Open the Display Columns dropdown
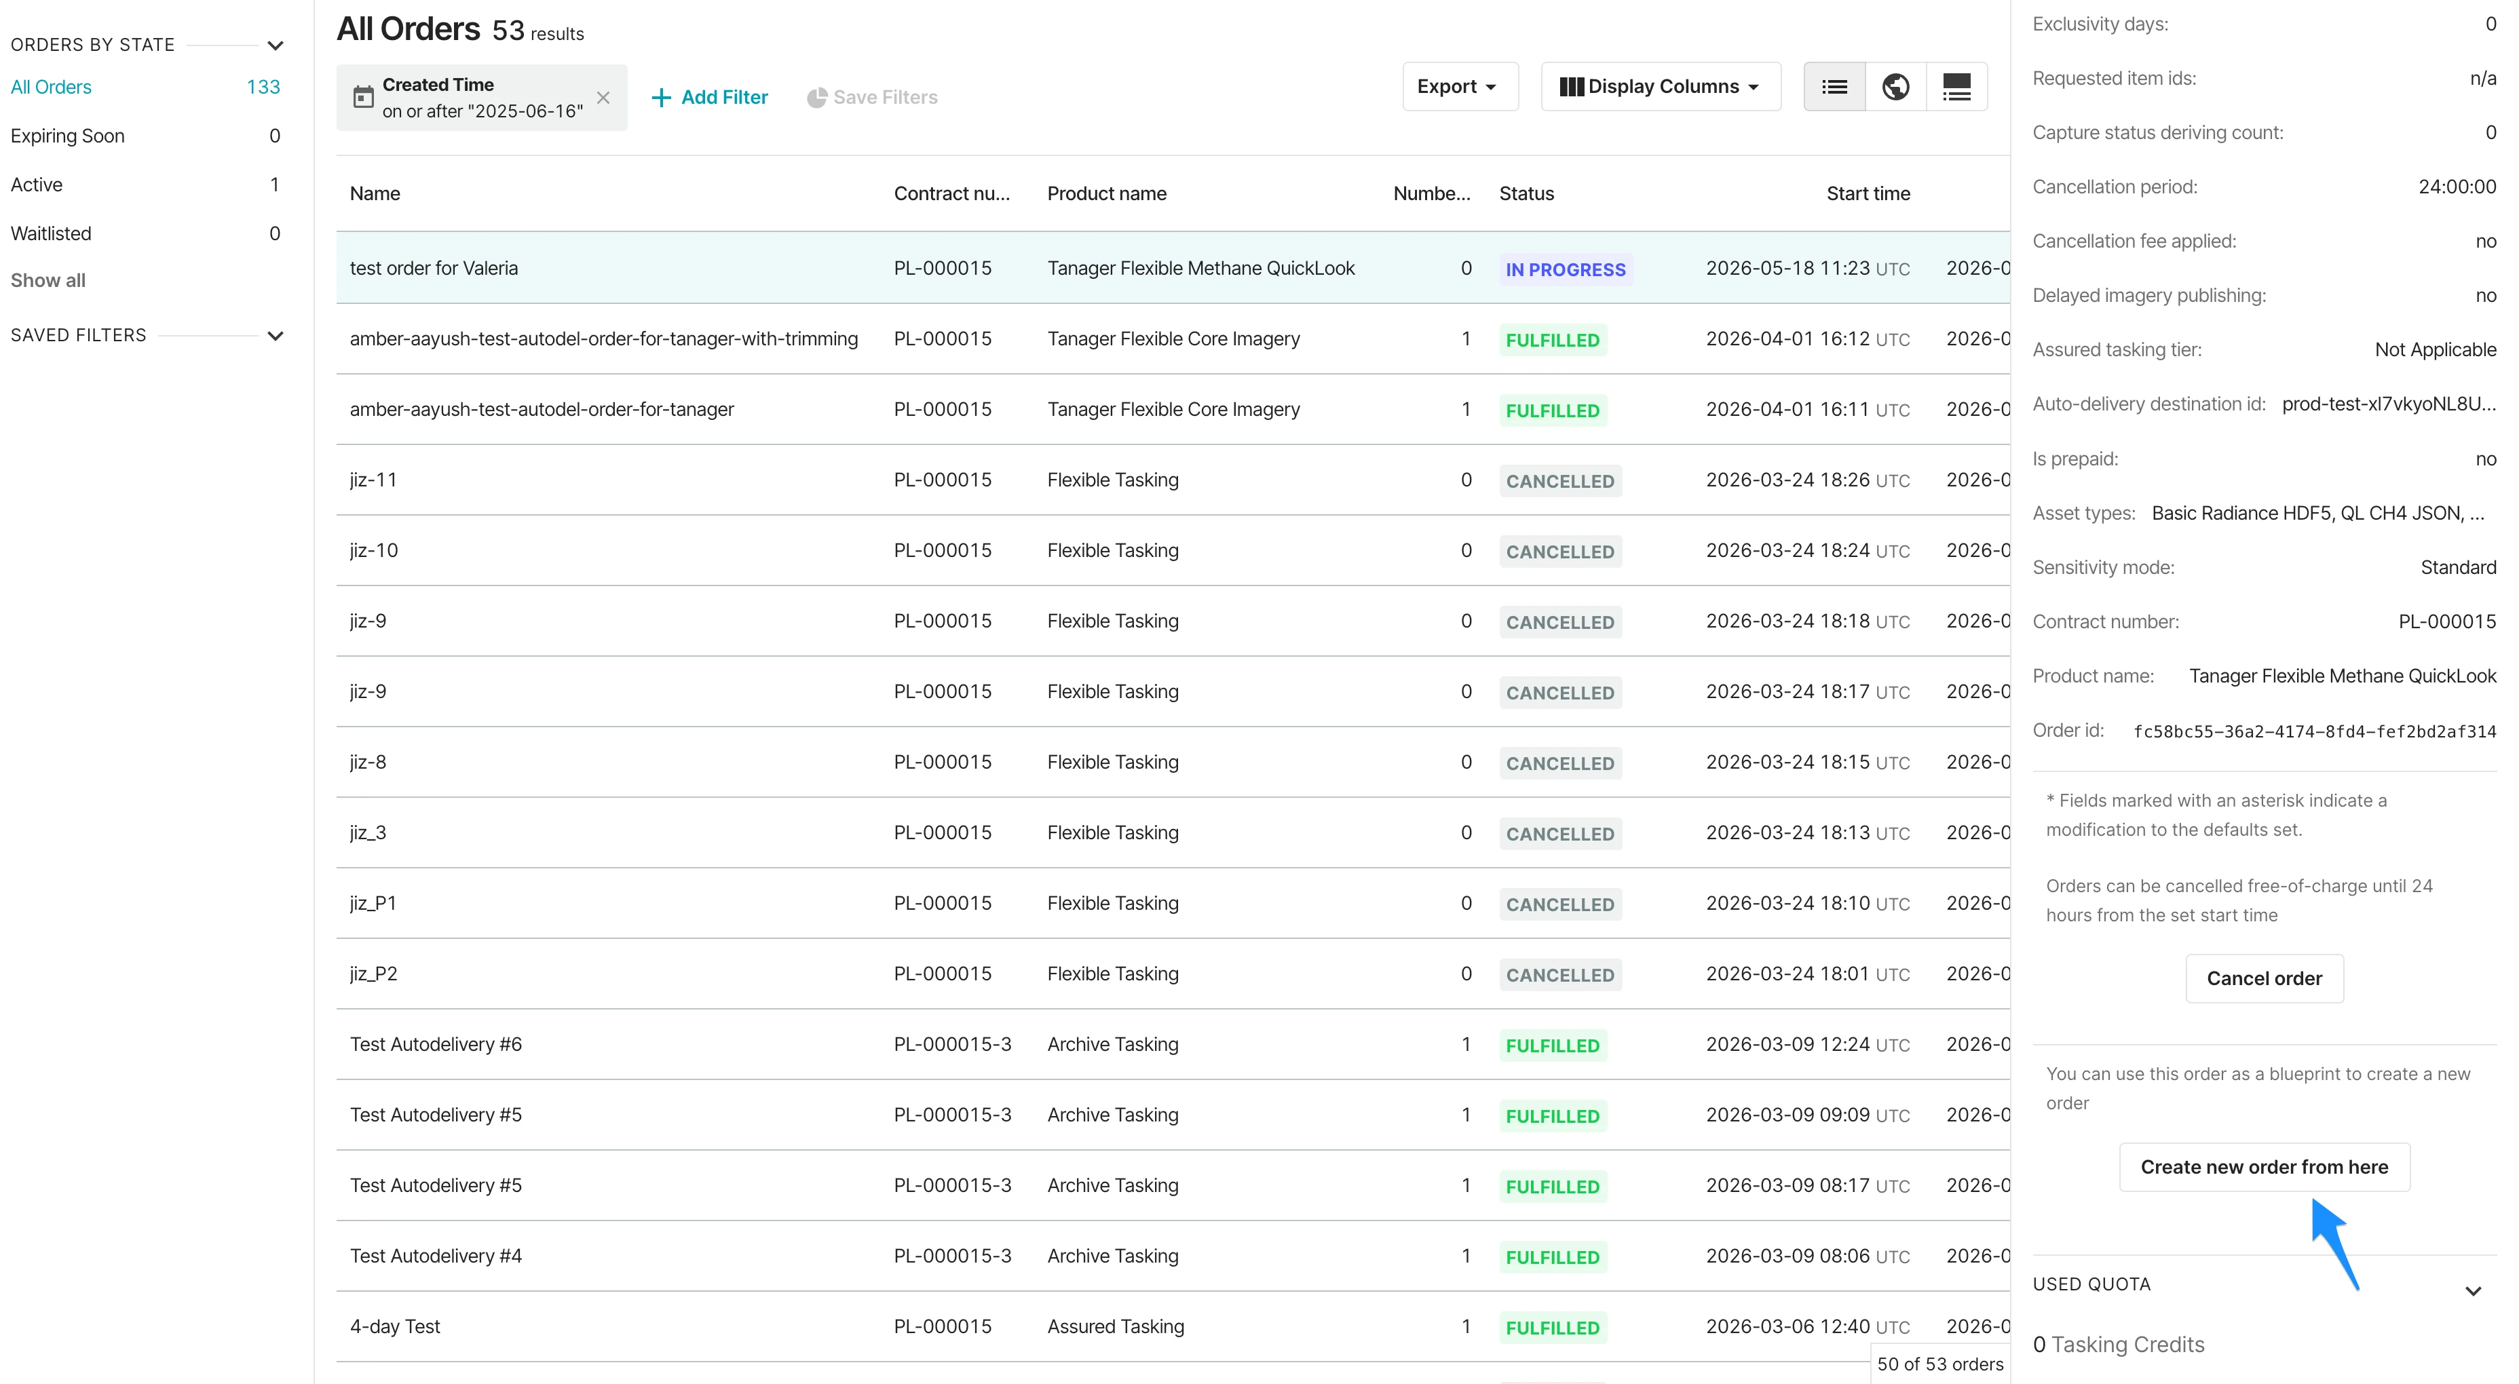Screen dimensions: 2519x1384 1661,87
